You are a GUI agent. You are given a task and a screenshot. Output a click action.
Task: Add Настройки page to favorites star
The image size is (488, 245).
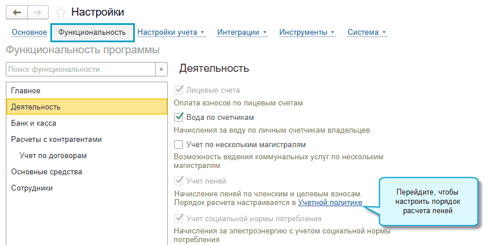(x=59, y=12)
